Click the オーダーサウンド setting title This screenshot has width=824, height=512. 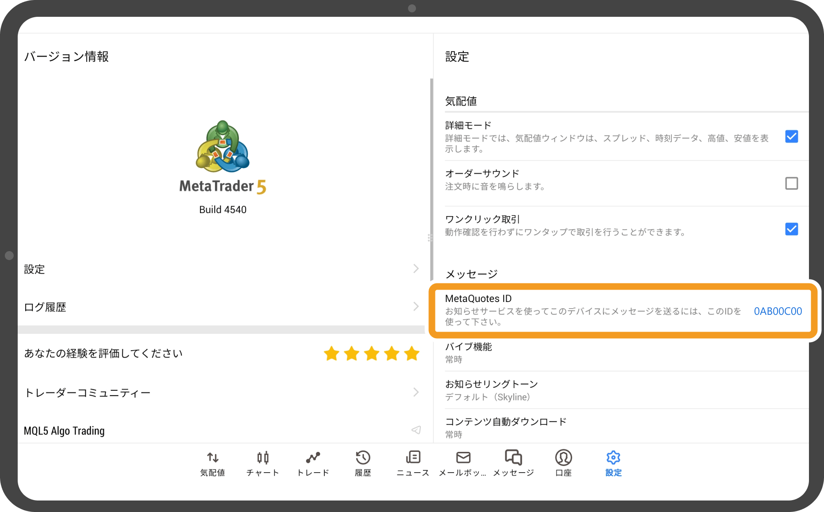482,173
